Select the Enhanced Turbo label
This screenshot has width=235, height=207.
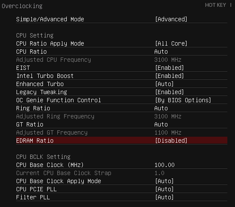[40, 84]
